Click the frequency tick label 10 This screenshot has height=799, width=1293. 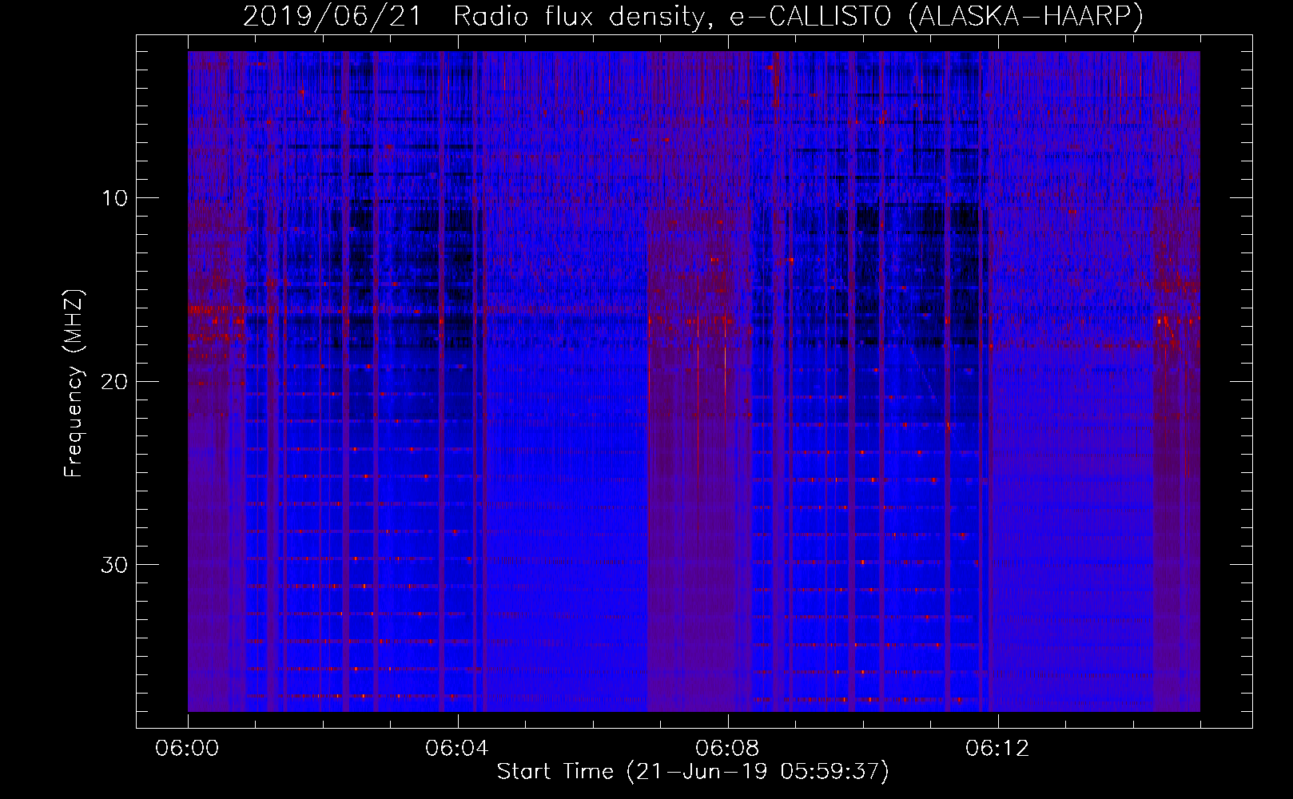click(115, 198)
